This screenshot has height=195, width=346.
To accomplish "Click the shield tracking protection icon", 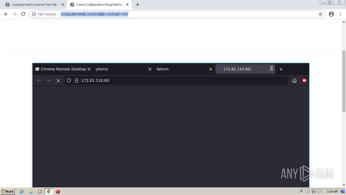I will pyautogui.click(x=69, y=80).
